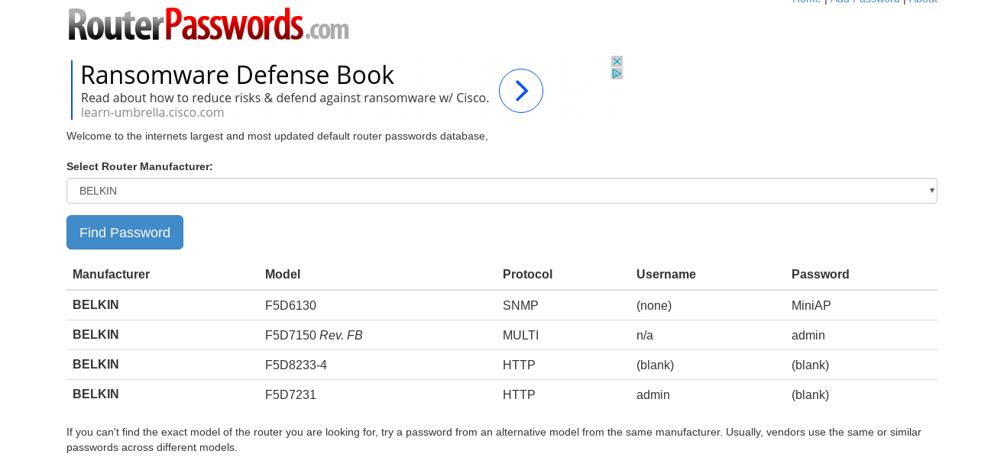
Task: Open the Add Password link
Action: [865, 2]
